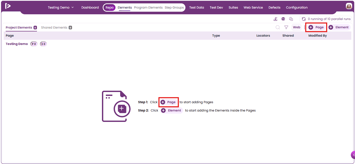Select the Repo menu pill
This screenshot has height=164, width=355.
pos(109,8)
